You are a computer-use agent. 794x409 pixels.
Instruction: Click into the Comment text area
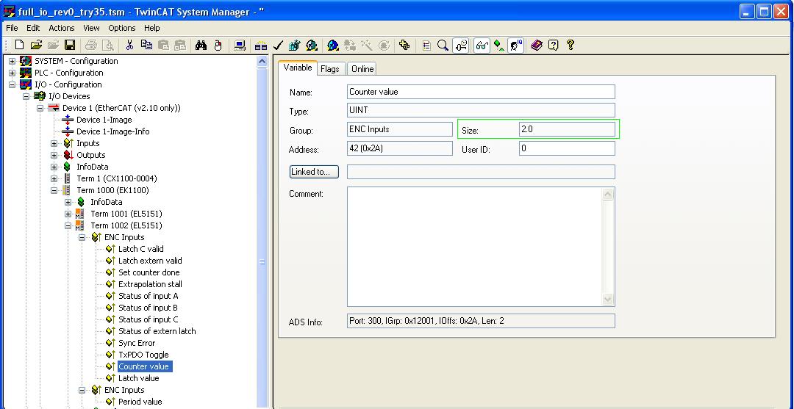coord(475,247)
